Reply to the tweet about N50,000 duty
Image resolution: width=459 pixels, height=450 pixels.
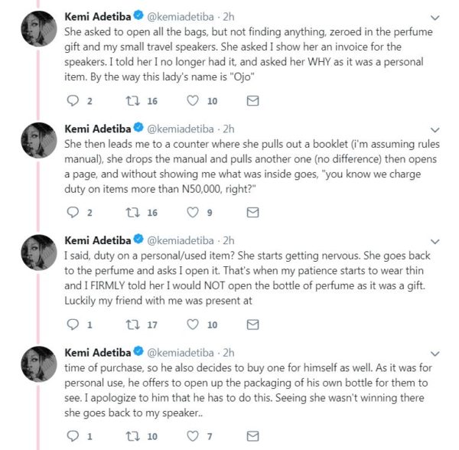pos(73,212)
